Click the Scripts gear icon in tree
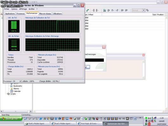Viewport: 168px width, 126px height. click(8, 94)
